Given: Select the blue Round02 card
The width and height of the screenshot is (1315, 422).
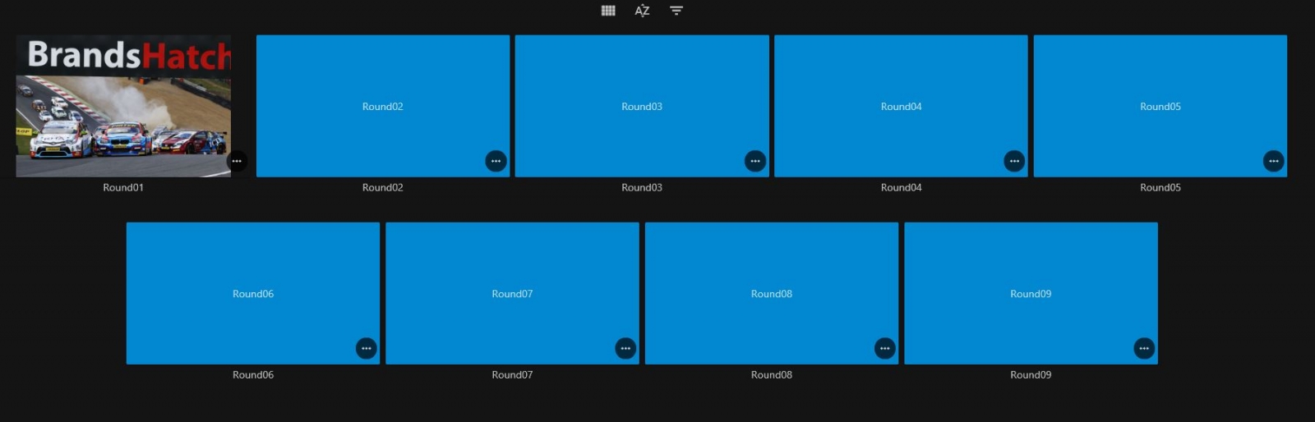Looking at the screenshot, I should point(382,106).
